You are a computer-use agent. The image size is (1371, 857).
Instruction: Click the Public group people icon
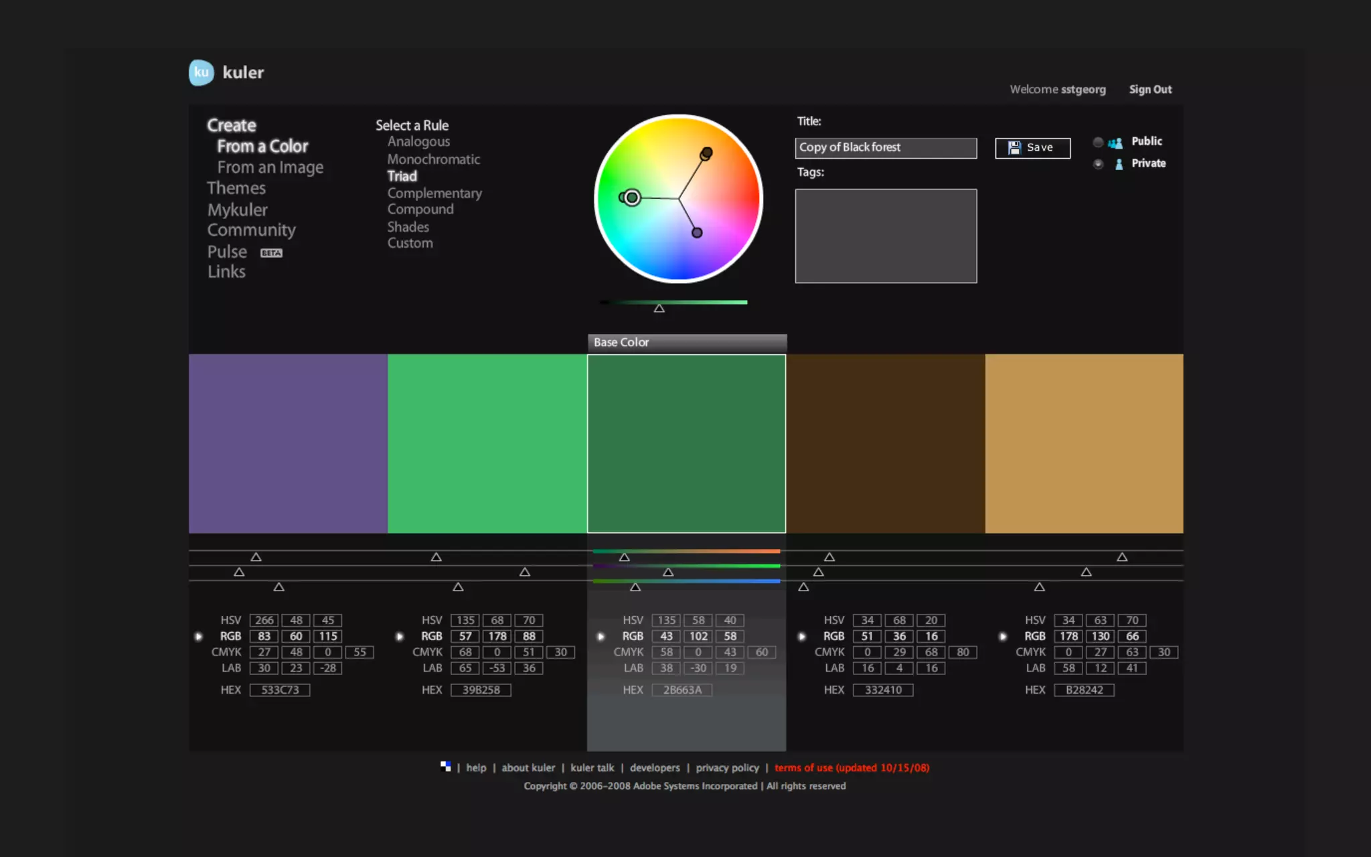tap(1115, 143)
